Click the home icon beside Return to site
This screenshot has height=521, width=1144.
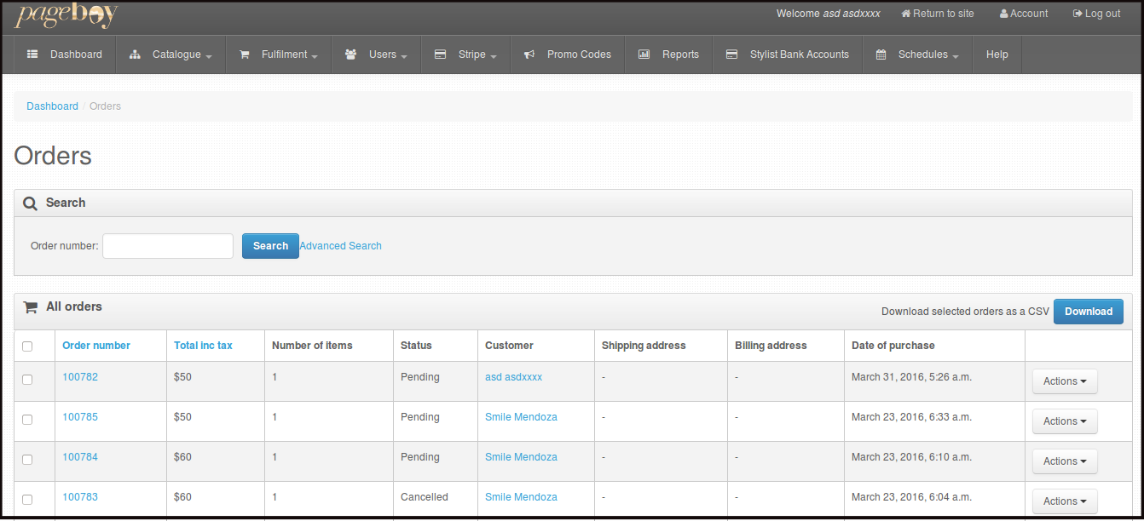point(906,14)
